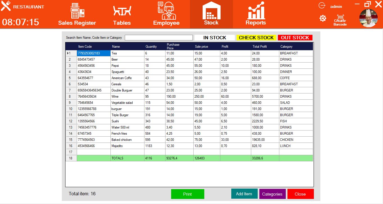This screenshot has width=383, height=204.
Task: Open the Reports bar chart icon
Action: [256, 10]
